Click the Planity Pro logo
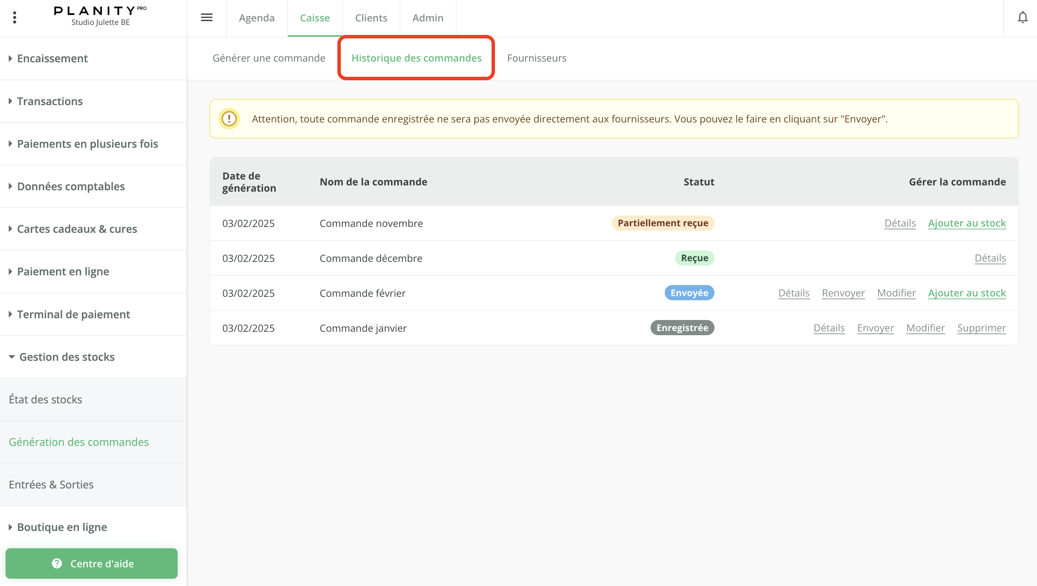Image resolution: width=1037 pixels, height=586 pixels. click(x=100, y=11)
